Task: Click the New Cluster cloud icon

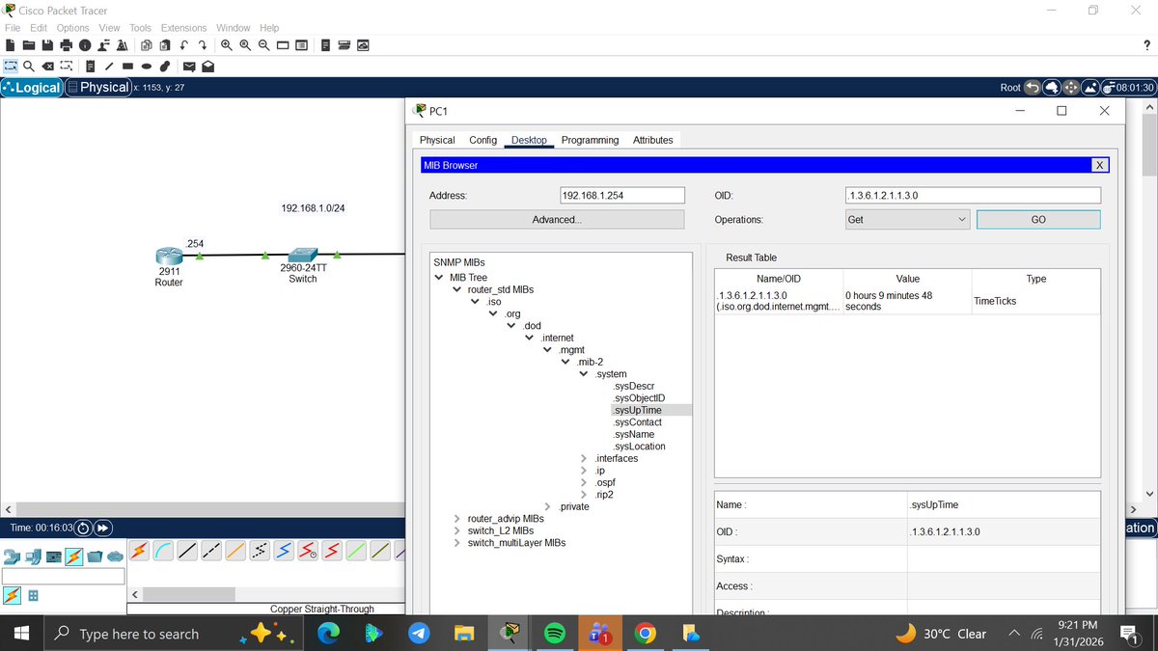Action: pyautogui.click(x=1051, y=87)
